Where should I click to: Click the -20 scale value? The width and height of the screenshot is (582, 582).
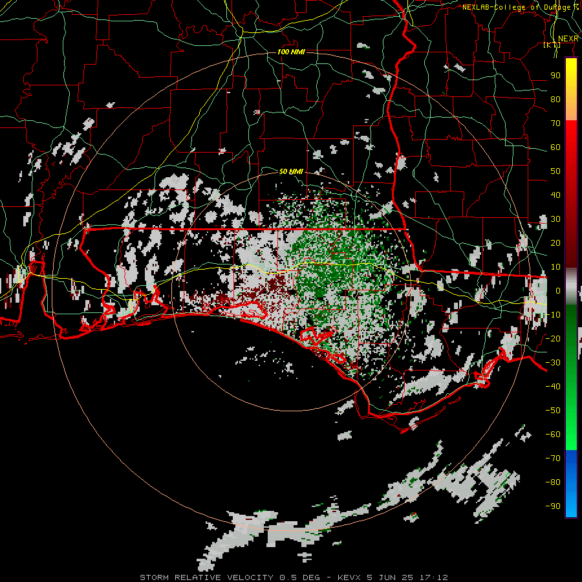point(553,338)
